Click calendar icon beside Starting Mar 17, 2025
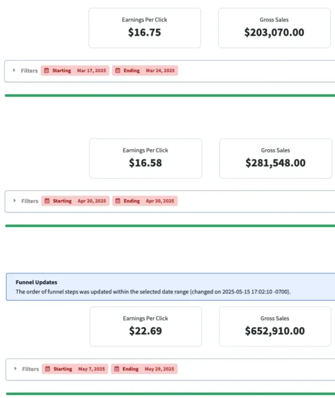This screenshot has width=335, height=398. pyautogui.click(x=46, y=70)
